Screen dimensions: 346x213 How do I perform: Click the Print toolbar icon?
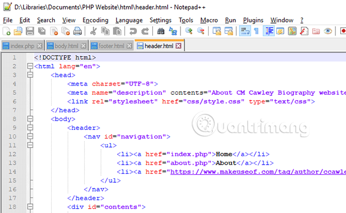click(78, 31)
